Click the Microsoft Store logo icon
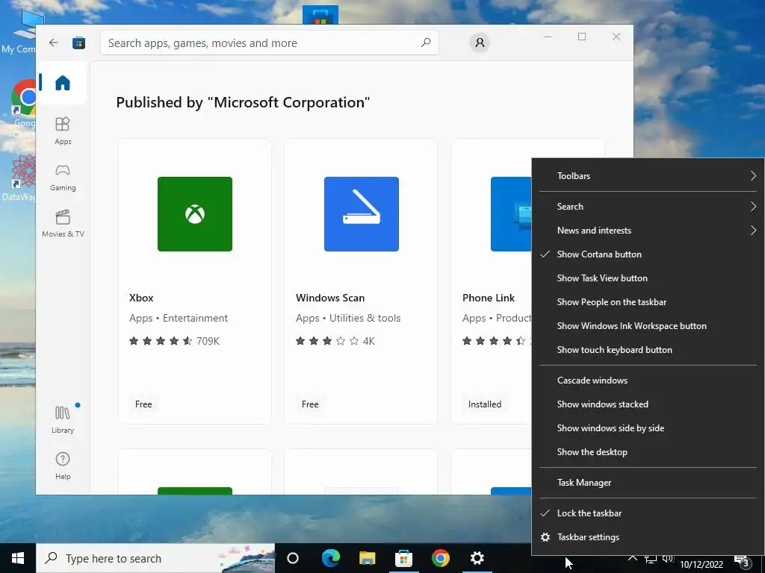Image resolution: width=765 pixels, height=573 pixels. click(x=78, y=43)
